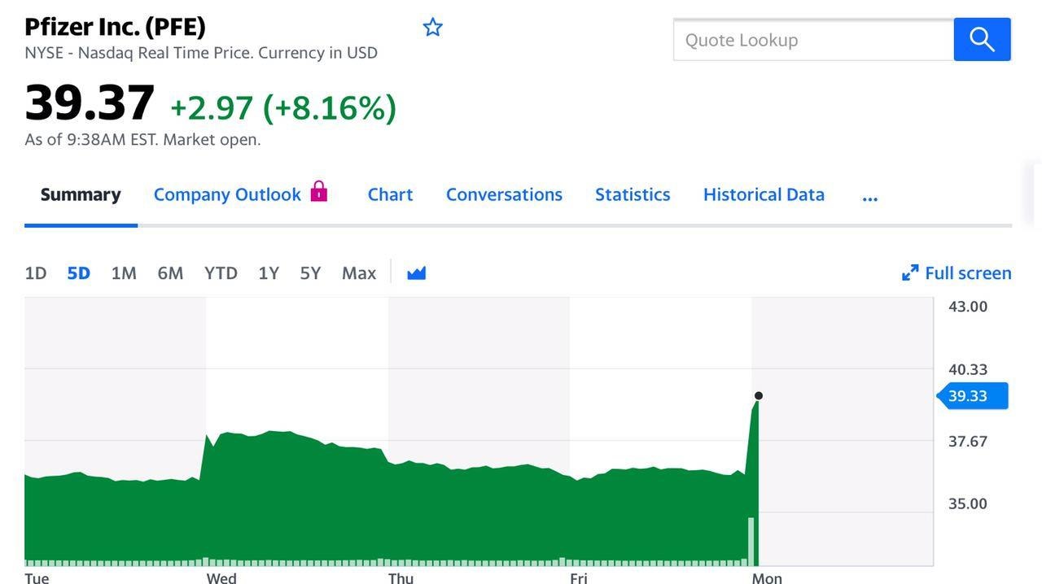Viewport: 1042px width, 584px height.
Task: Select the 5Y chart range
Action: [310, 272]
